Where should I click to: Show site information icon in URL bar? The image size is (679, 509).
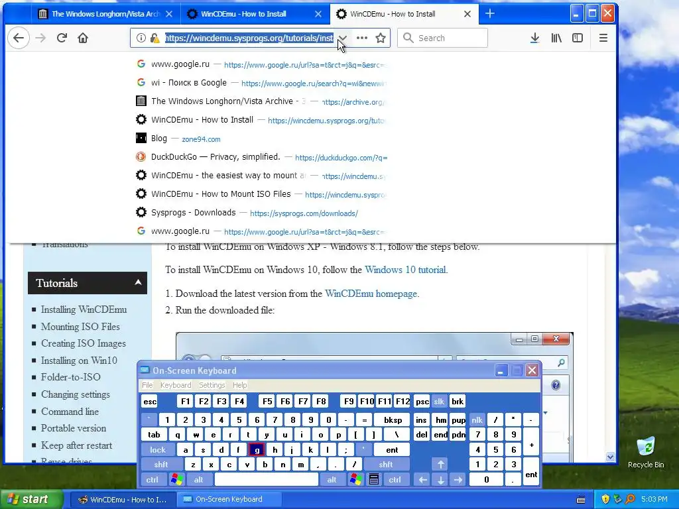tap(141, 38)
